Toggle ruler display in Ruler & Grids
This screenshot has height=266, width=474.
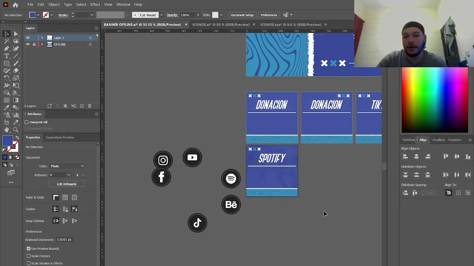click(56, 198)
